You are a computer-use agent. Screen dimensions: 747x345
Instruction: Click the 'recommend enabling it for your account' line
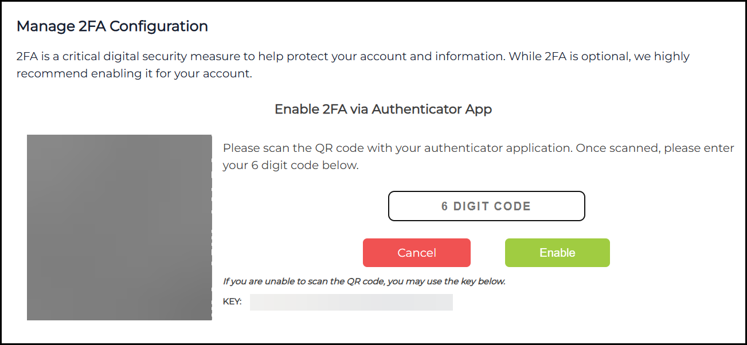tap(134, 74)
